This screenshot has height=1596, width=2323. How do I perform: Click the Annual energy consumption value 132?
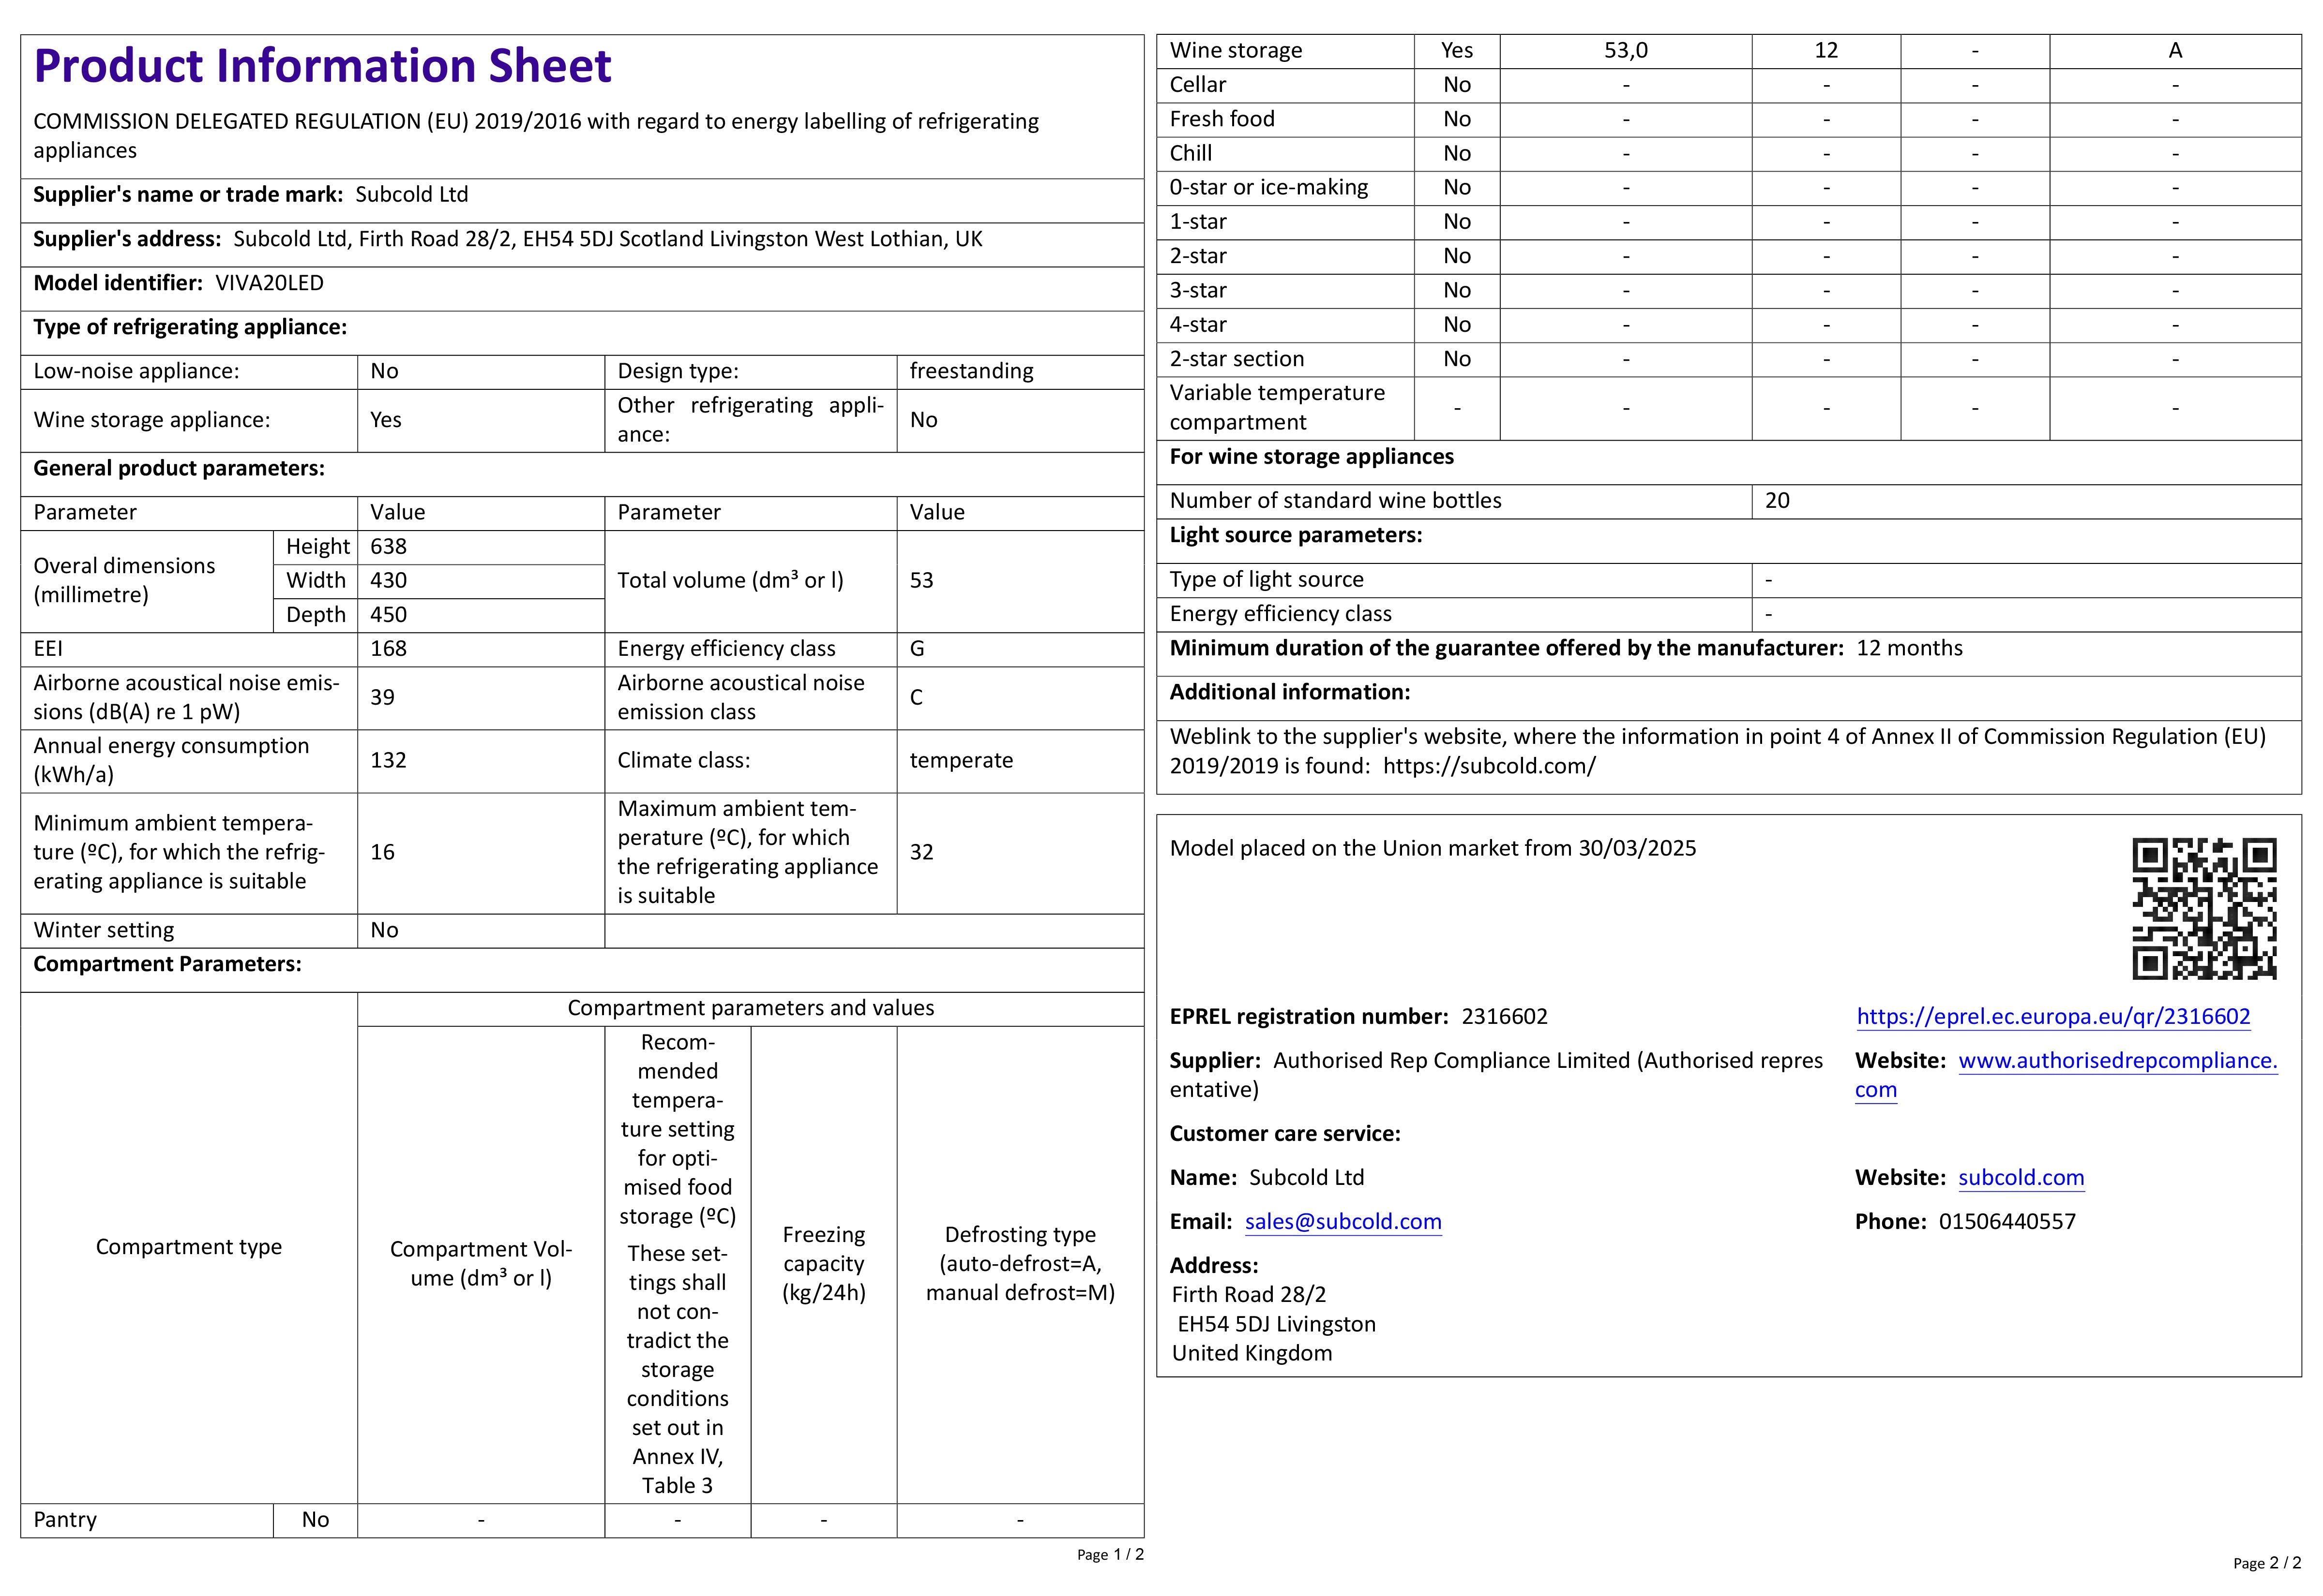[x=388, y=760]
